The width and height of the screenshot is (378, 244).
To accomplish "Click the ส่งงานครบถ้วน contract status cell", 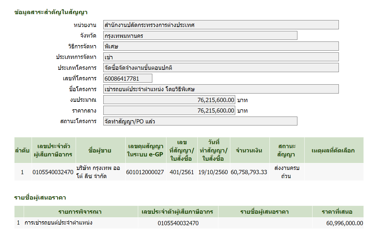I will [286, 172].
